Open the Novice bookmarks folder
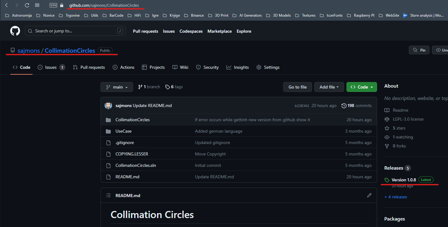448x227 pixels. click(x=45, y=15)
